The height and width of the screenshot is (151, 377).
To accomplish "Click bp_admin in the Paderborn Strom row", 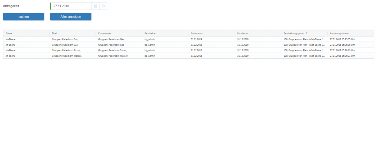I will (150, 50).
